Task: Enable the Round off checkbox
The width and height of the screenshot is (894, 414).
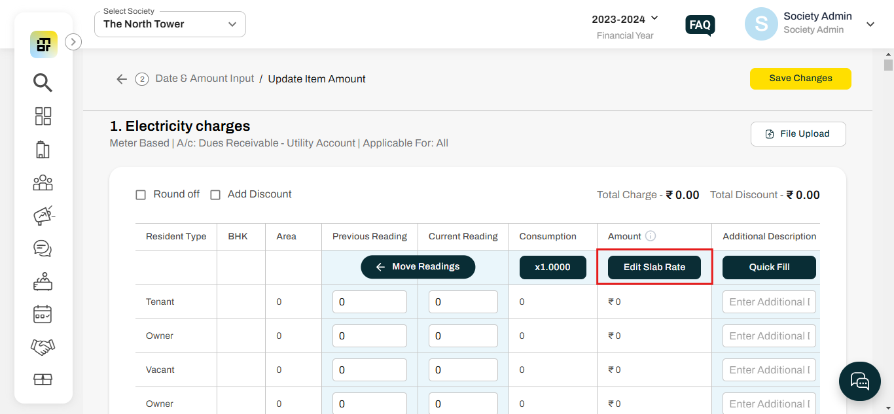Action: click(x=141, y=194)
